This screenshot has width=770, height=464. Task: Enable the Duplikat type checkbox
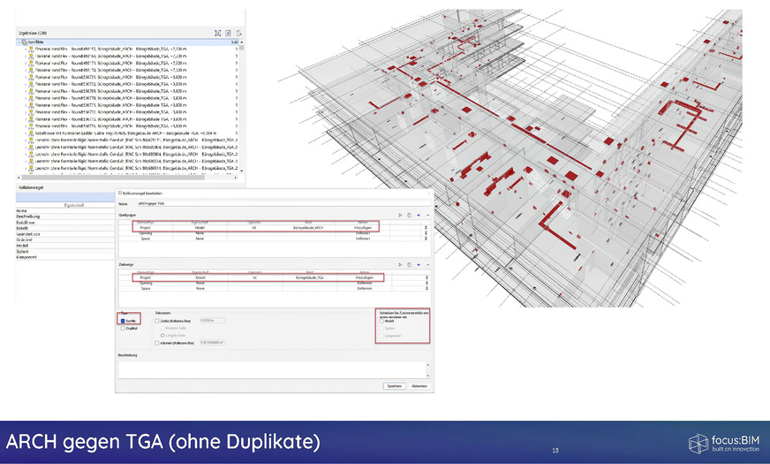tap(121, 328)
